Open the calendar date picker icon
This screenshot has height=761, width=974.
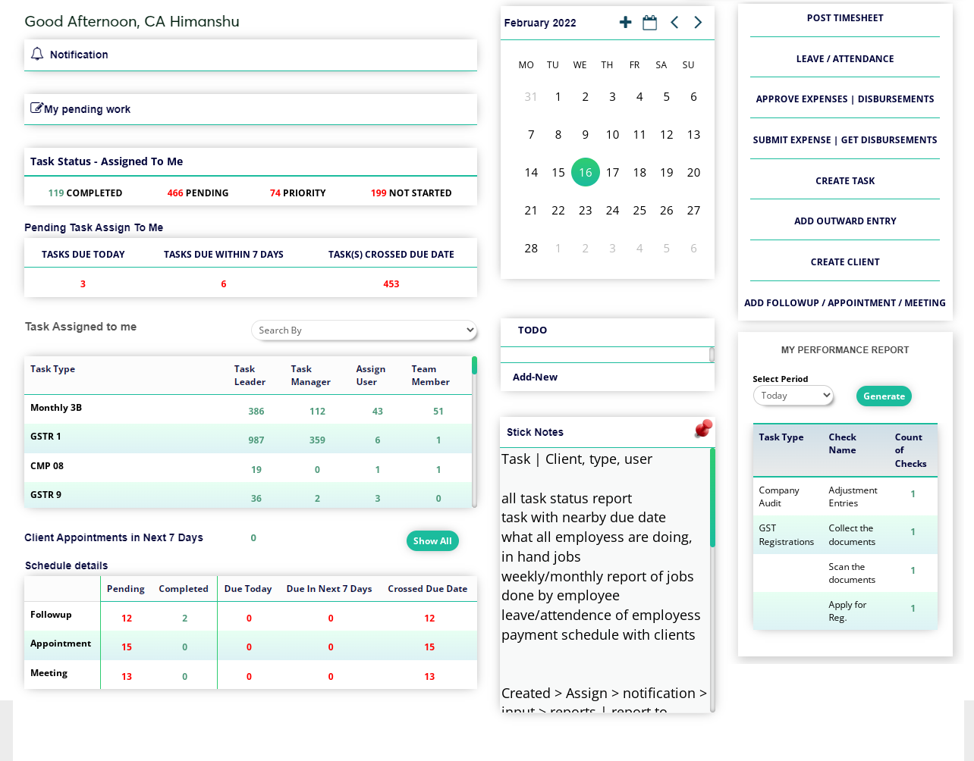(x=649, y=23)
